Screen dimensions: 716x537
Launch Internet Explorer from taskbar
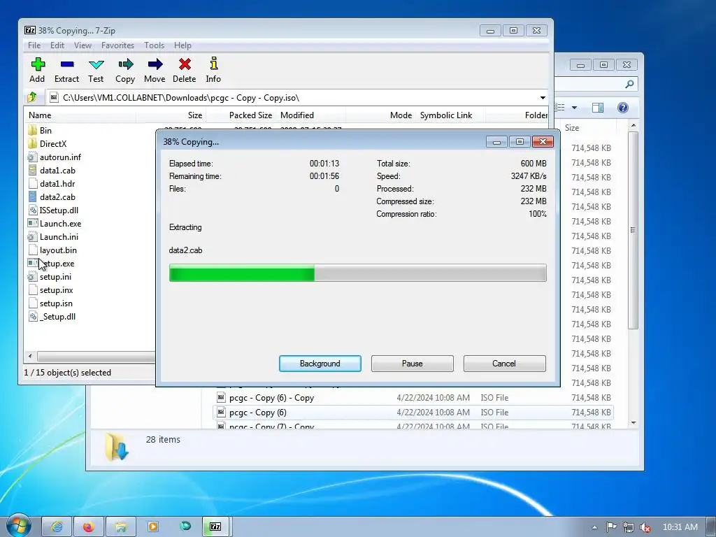[x=57, y=527]
